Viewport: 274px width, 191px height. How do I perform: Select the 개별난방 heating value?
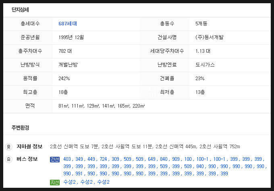click(68, 64)
